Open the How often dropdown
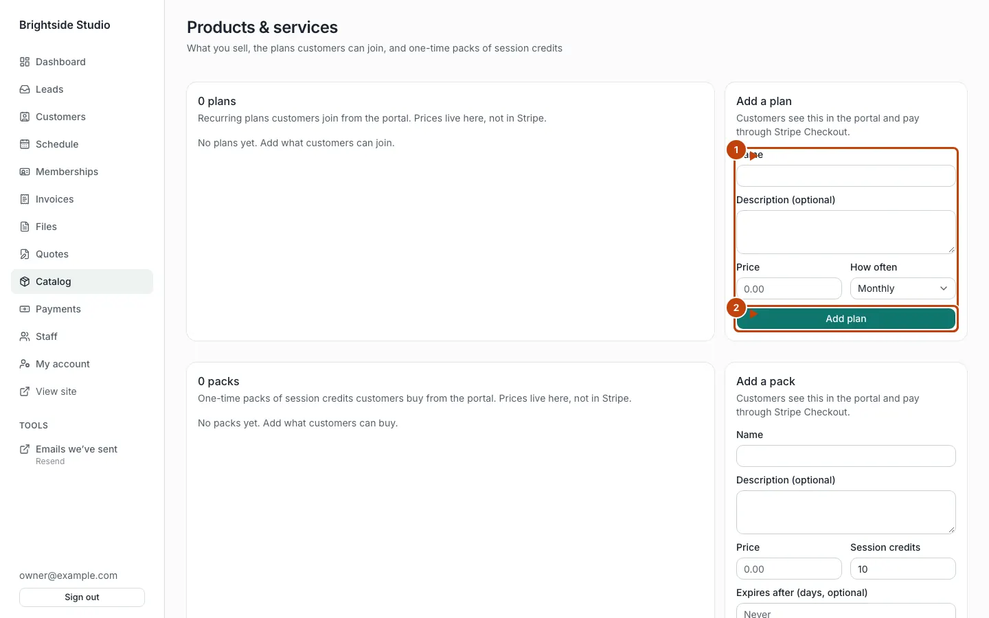The width and height of the screenshot is (989, 618). coord(902,288)
